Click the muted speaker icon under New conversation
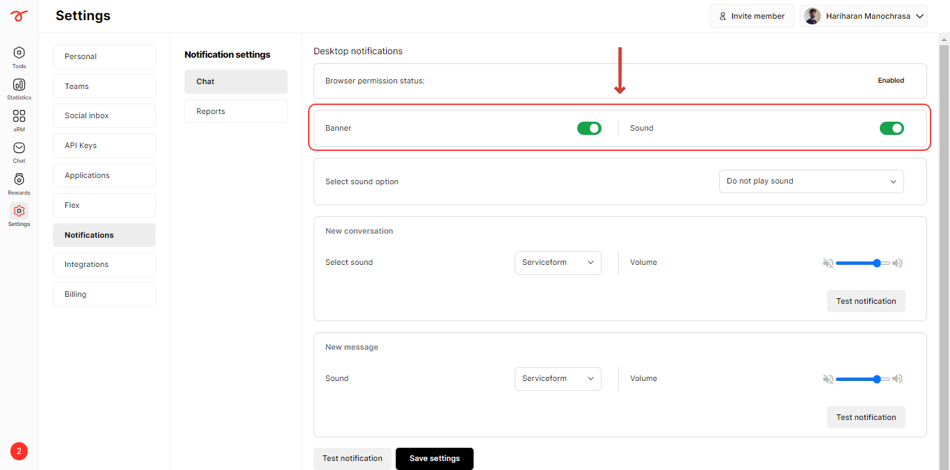Image resolution: width=950 pixels, height=470 pixels. click(828, 263)
